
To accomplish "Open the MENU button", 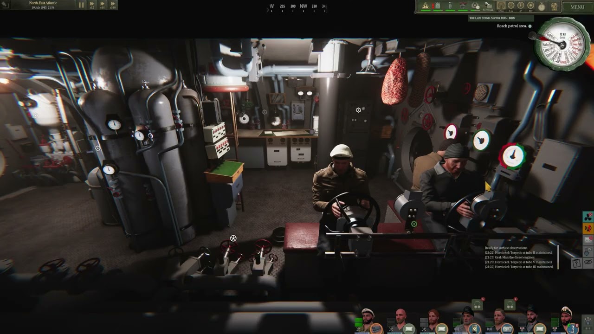I will coord(577,7).
